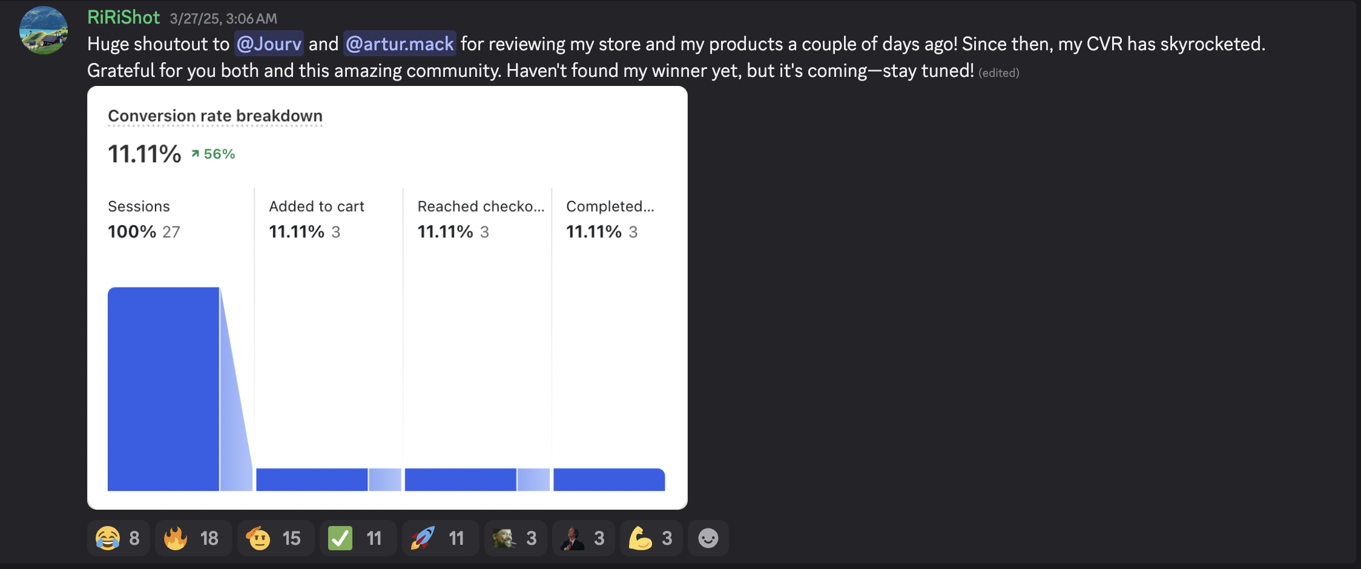The width and height of the screenshot is (1361, 569).
Task: Toggle the flexed bicep reaction
Action: (651, 538)
